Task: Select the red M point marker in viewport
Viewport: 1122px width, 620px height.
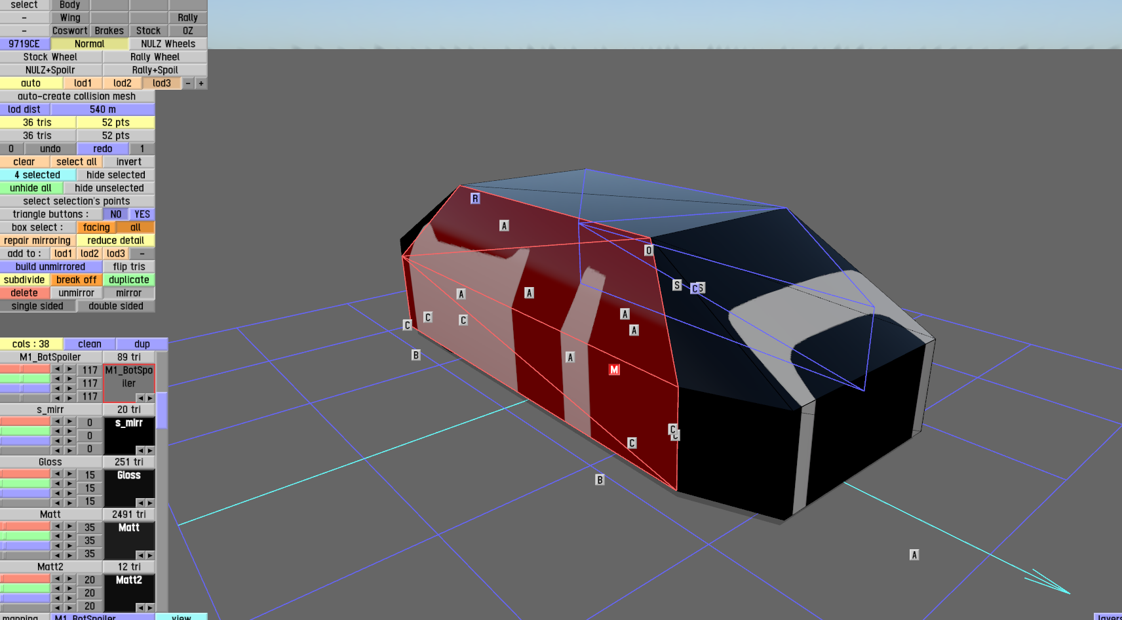Action: (x=614, y=370)
